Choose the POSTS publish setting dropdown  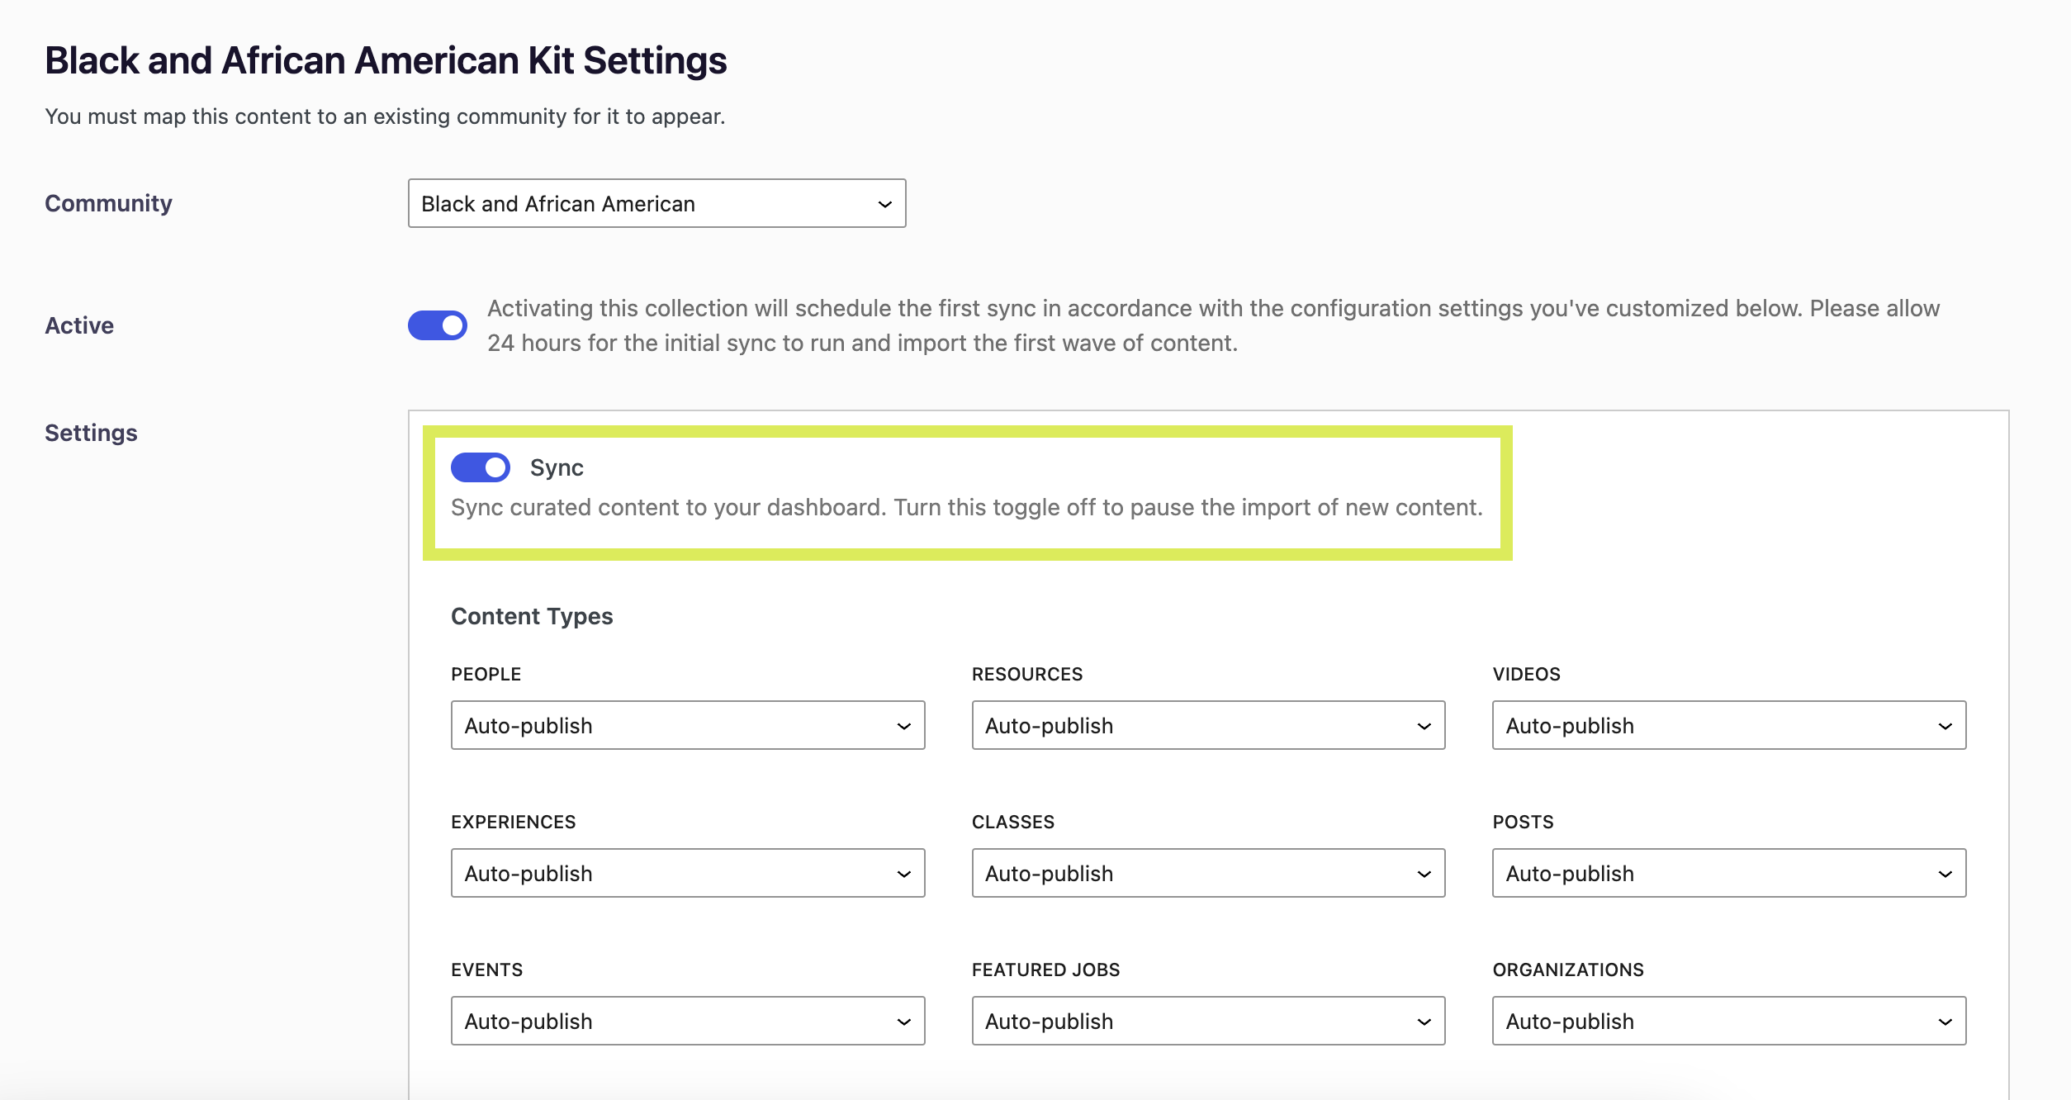pyautogui.click(x=1727, y=874)
